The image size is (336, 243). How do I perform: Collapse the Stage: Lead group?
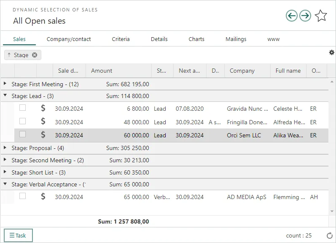pyautogui.click(x=5, y=96)
